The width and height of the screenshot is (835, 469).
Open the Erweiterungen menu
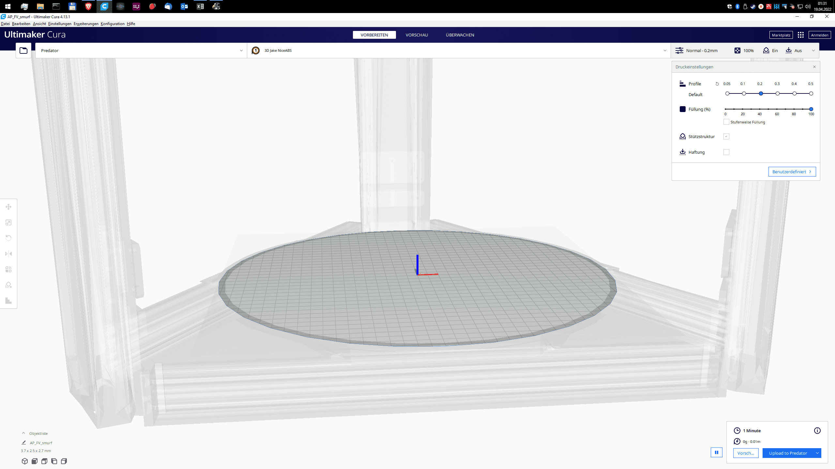[86, 24]
